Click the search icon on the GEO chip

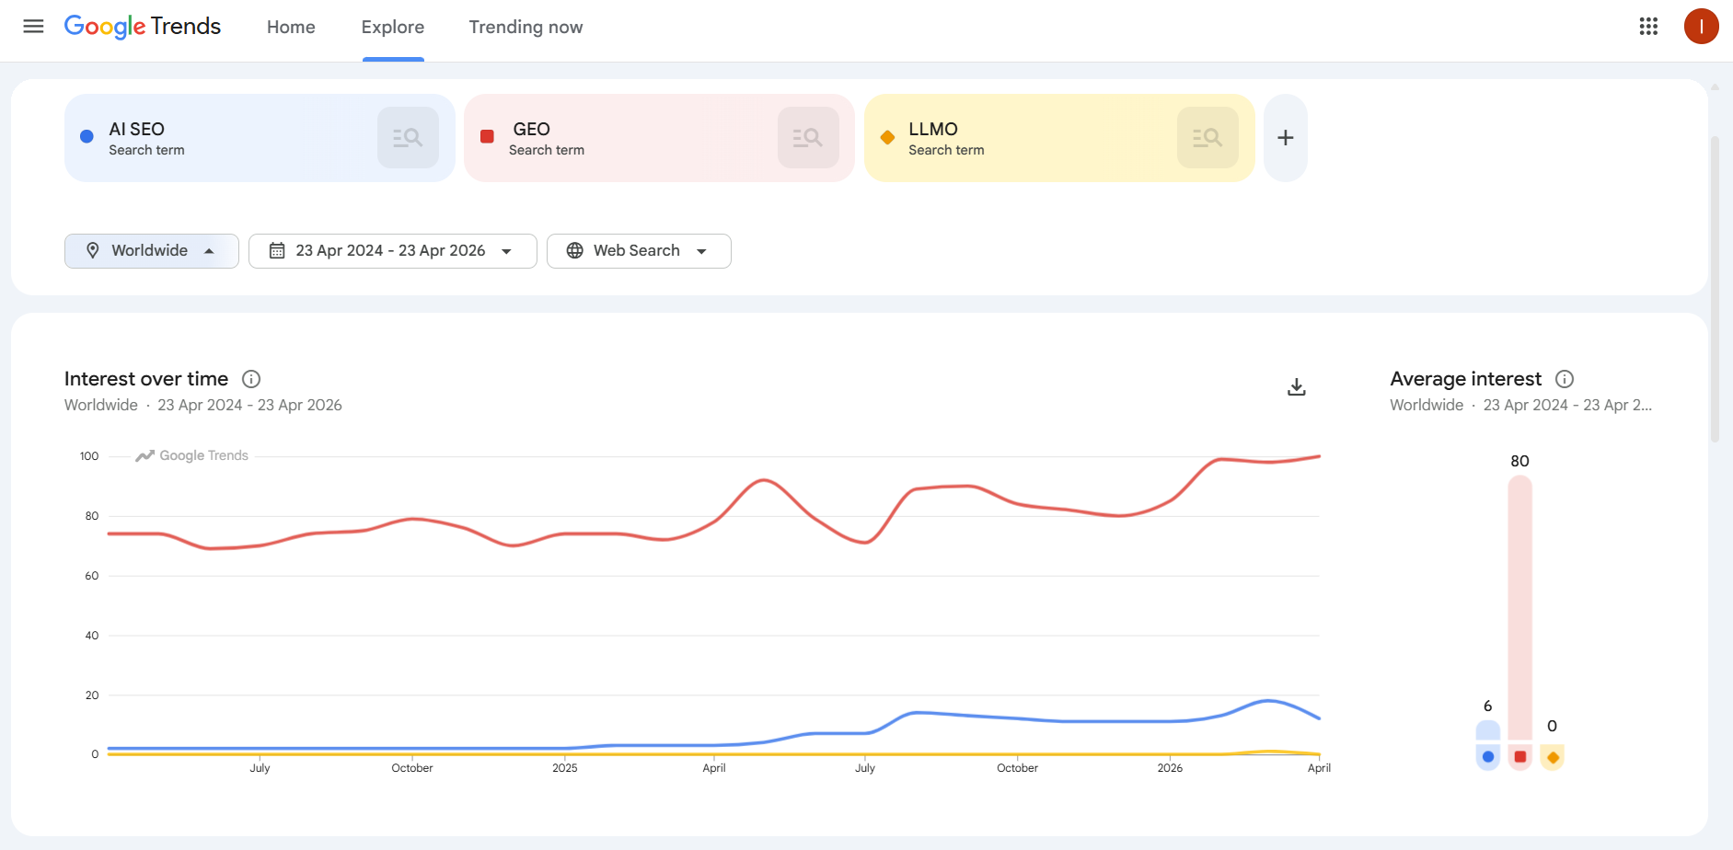(807, 136)
